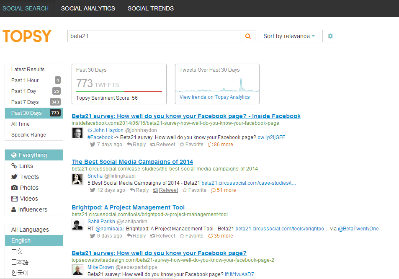
Task: Open John Haydon's profile picture
Action: point(77,133)
